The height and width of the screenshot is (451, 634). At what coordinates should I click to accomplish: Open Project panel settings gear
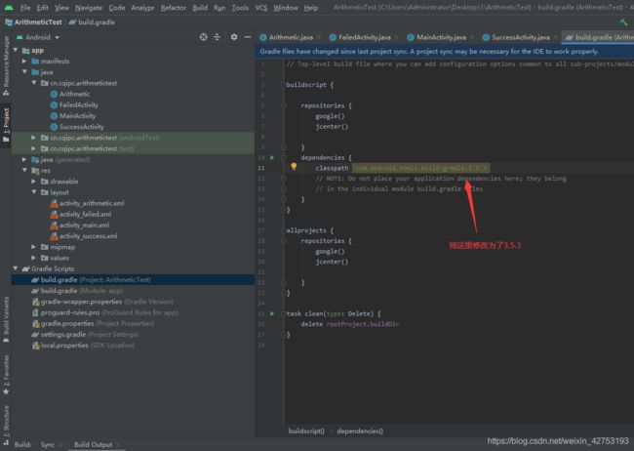[234, 37]
